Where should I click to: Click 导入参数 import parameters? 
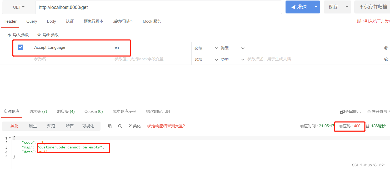[18, 35]
